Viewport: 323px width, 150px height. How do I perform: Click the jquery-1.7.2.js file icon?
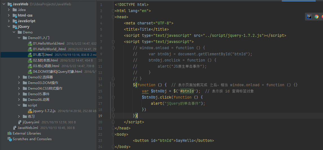pos(30,111)
